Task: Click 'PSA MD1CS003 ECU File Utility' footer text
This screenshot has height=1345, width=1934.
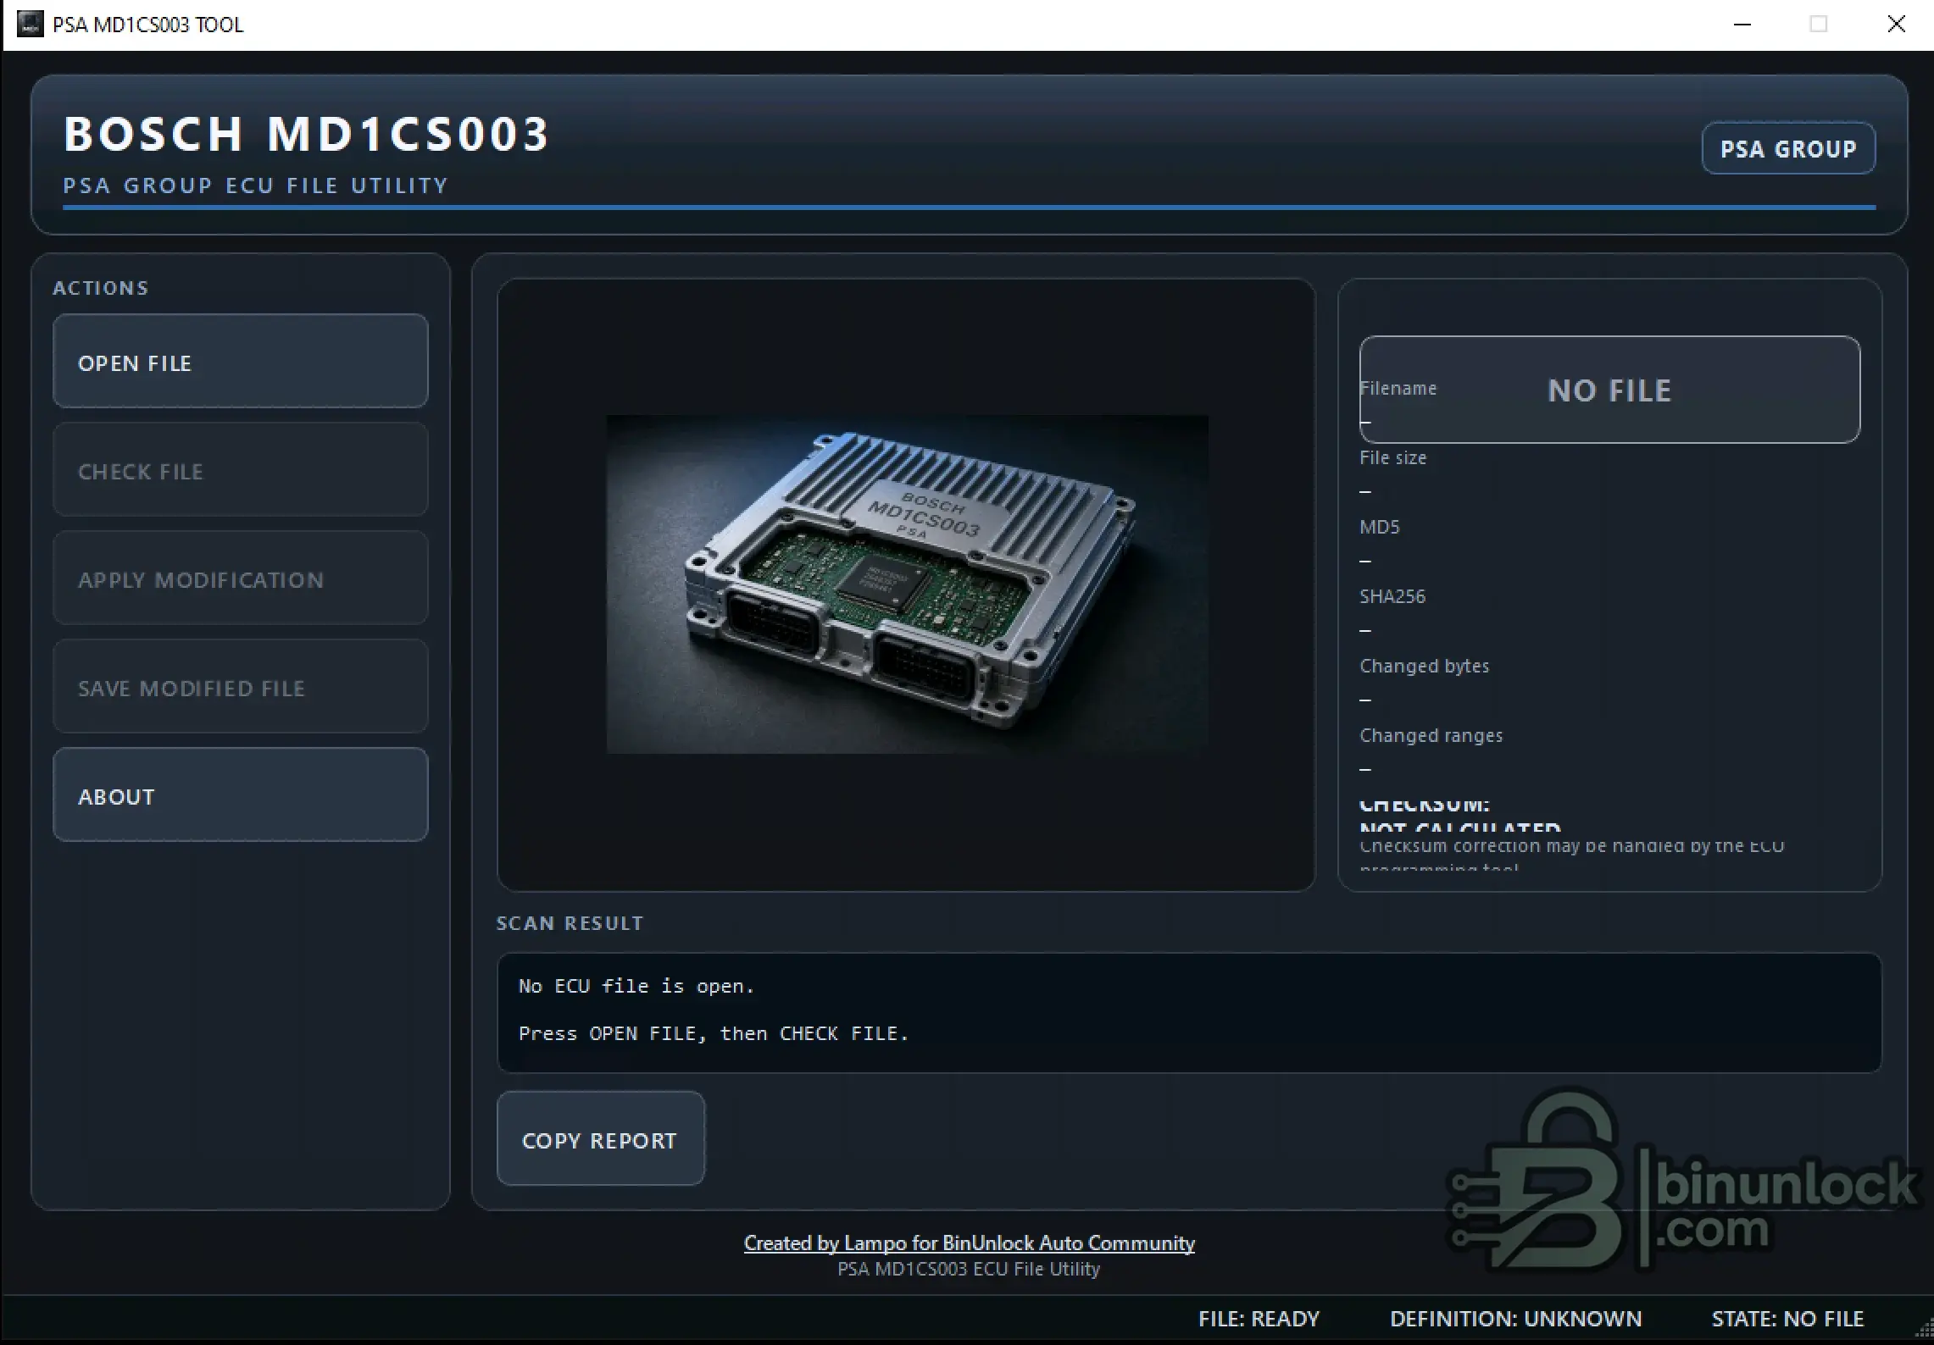Action: pyautogui.click(x=969, y=1269)
